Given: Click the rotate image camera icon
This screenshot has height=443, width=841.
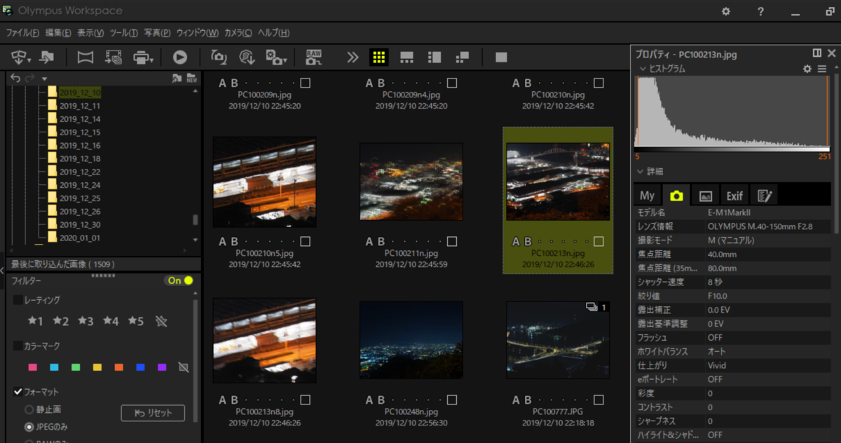Looking at the screenshot, I should (x=219, y=57).
